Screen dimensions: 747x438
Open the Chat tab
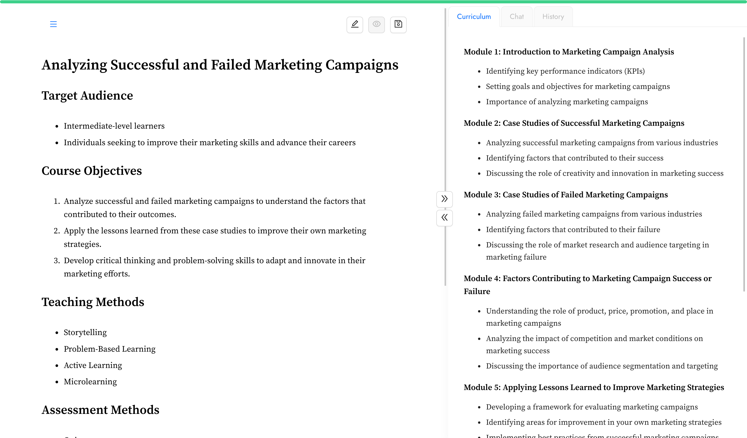[x=516, y=17]
